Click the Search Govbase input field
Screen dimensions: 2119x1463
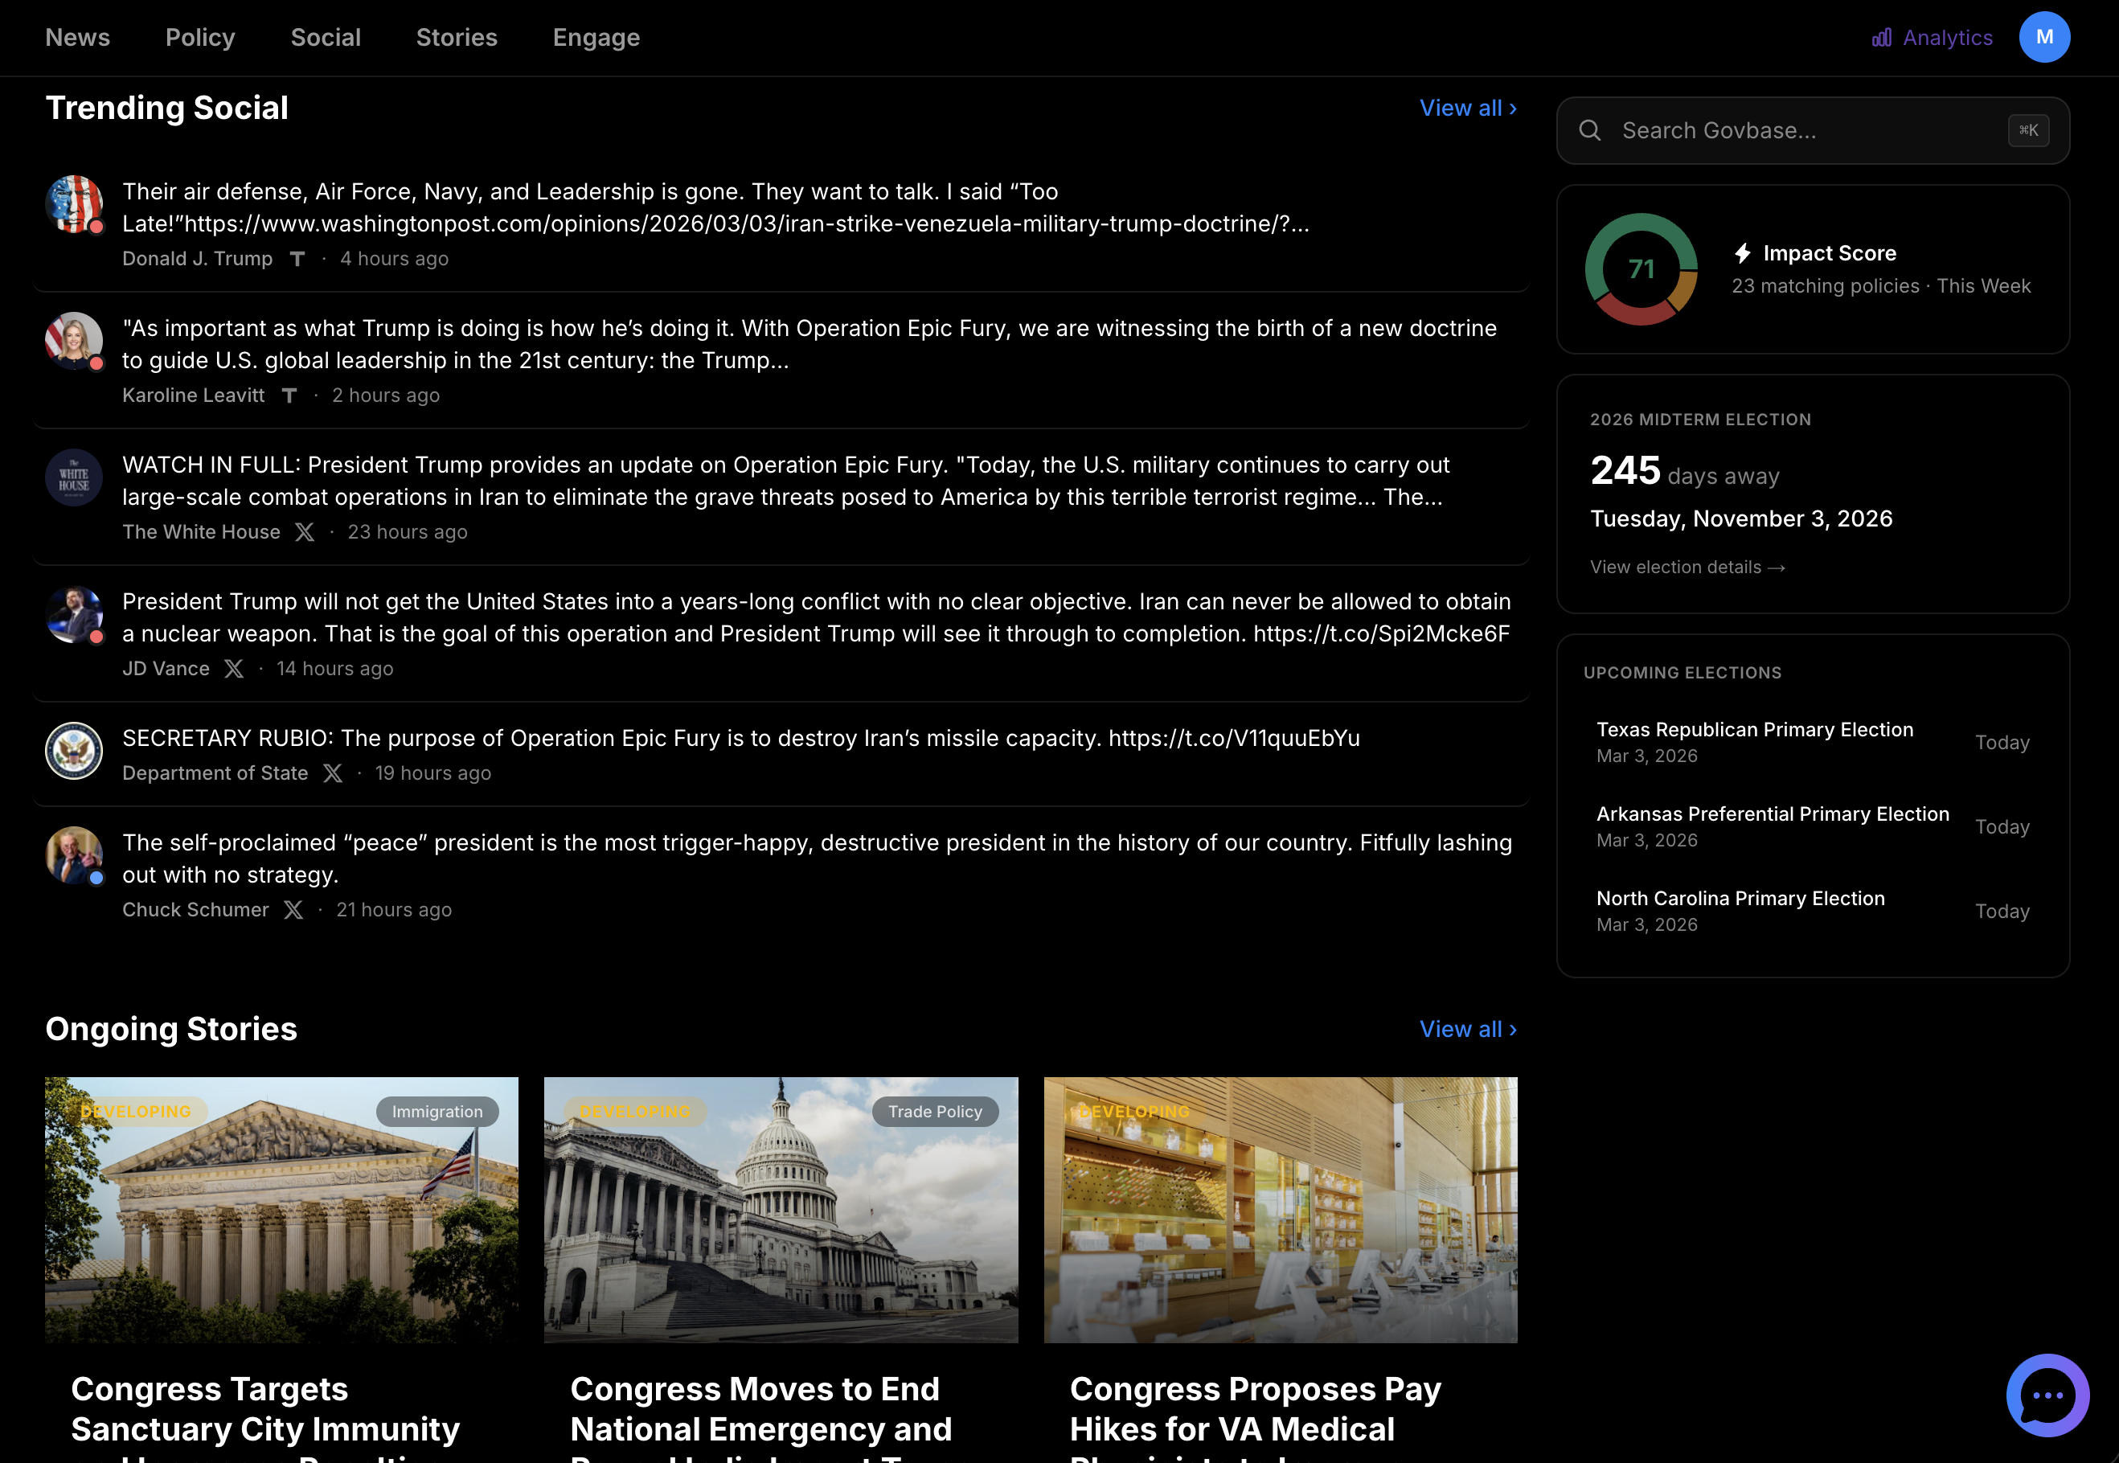[x=1787, y=130]
